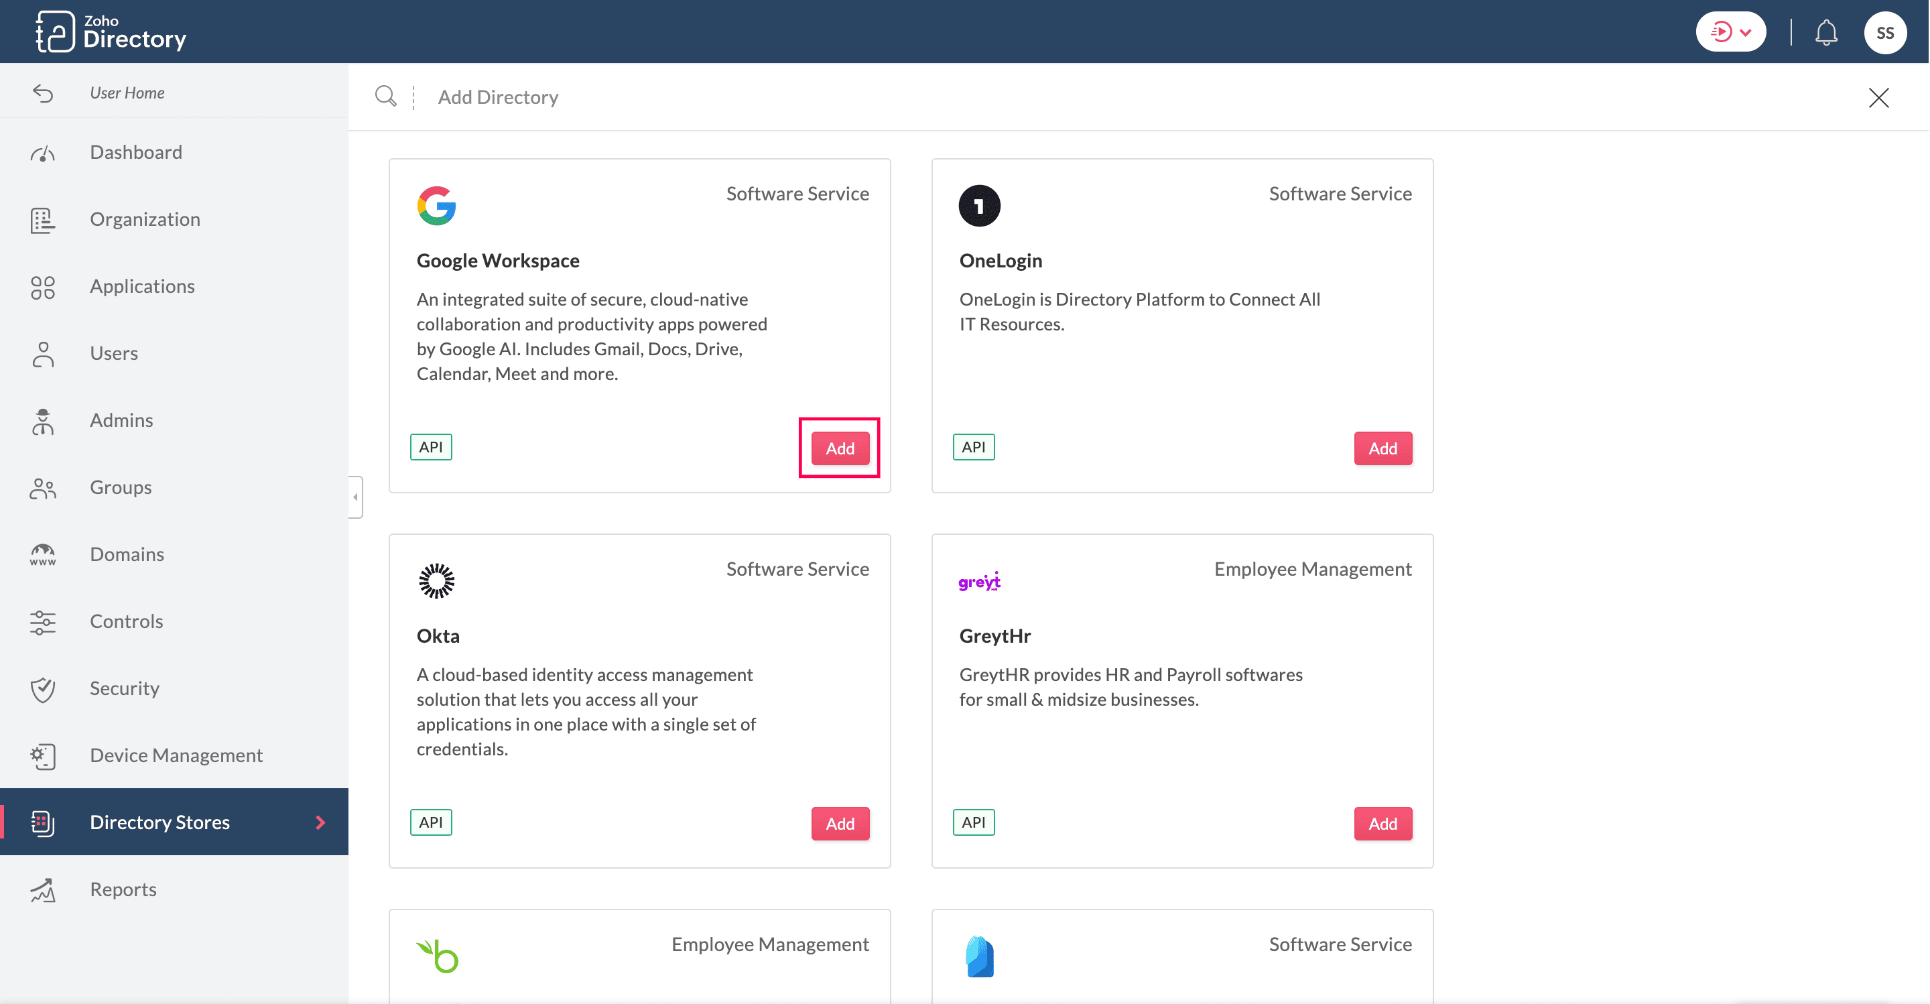
Task: Open Device Management menu item
Action: click(176, 755)
